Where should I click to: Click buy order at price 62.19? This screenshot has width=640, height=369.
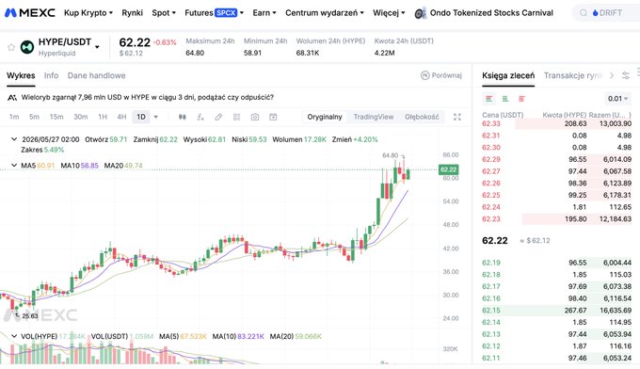(557, 263)
